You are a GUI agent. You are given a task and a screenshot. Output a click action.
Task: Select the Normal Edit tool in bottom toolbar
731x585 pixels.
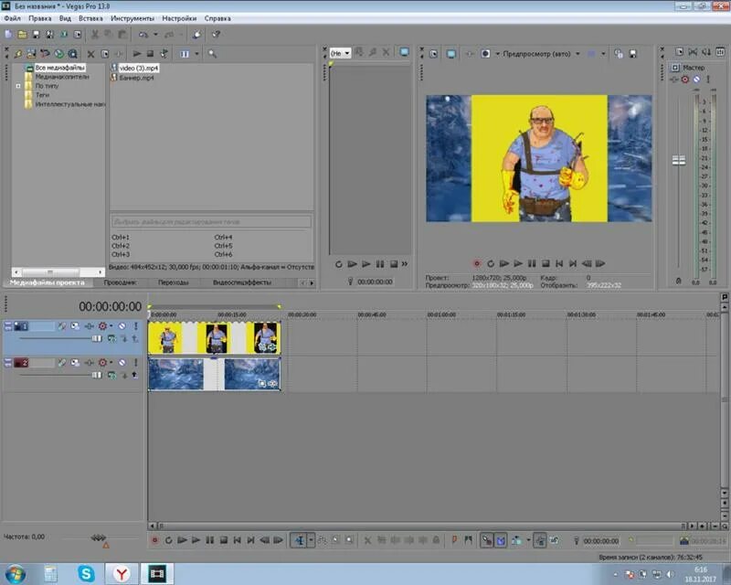tap(300, 541)
